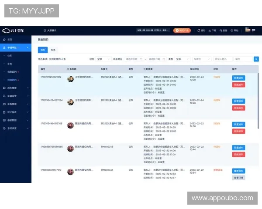Open the user avatar in the top bar

(x=248, y=30)
